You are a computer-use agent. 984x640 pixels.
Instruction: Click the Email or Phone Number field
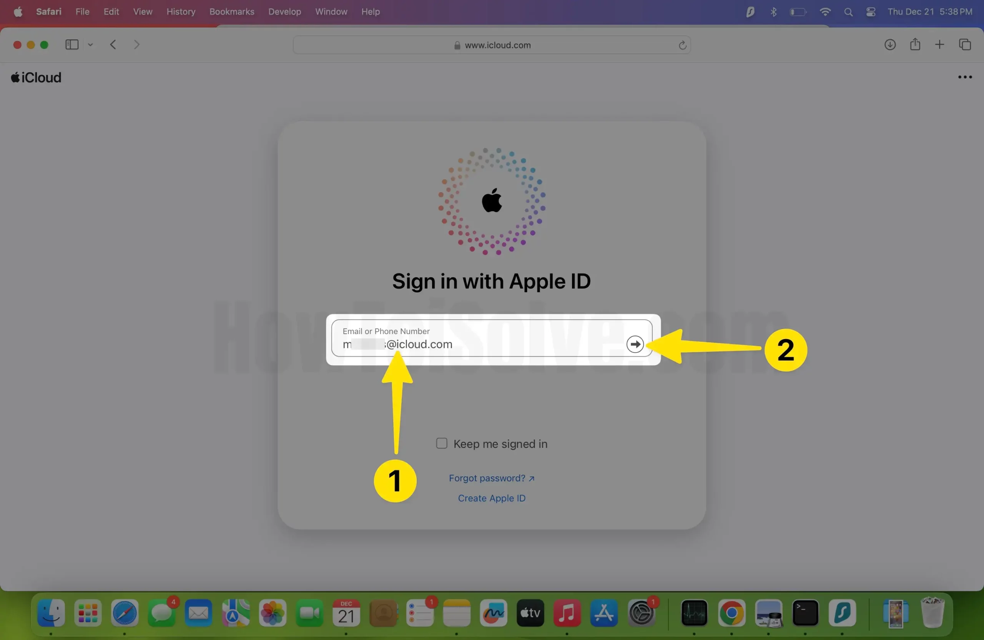[x=492, y=338]
